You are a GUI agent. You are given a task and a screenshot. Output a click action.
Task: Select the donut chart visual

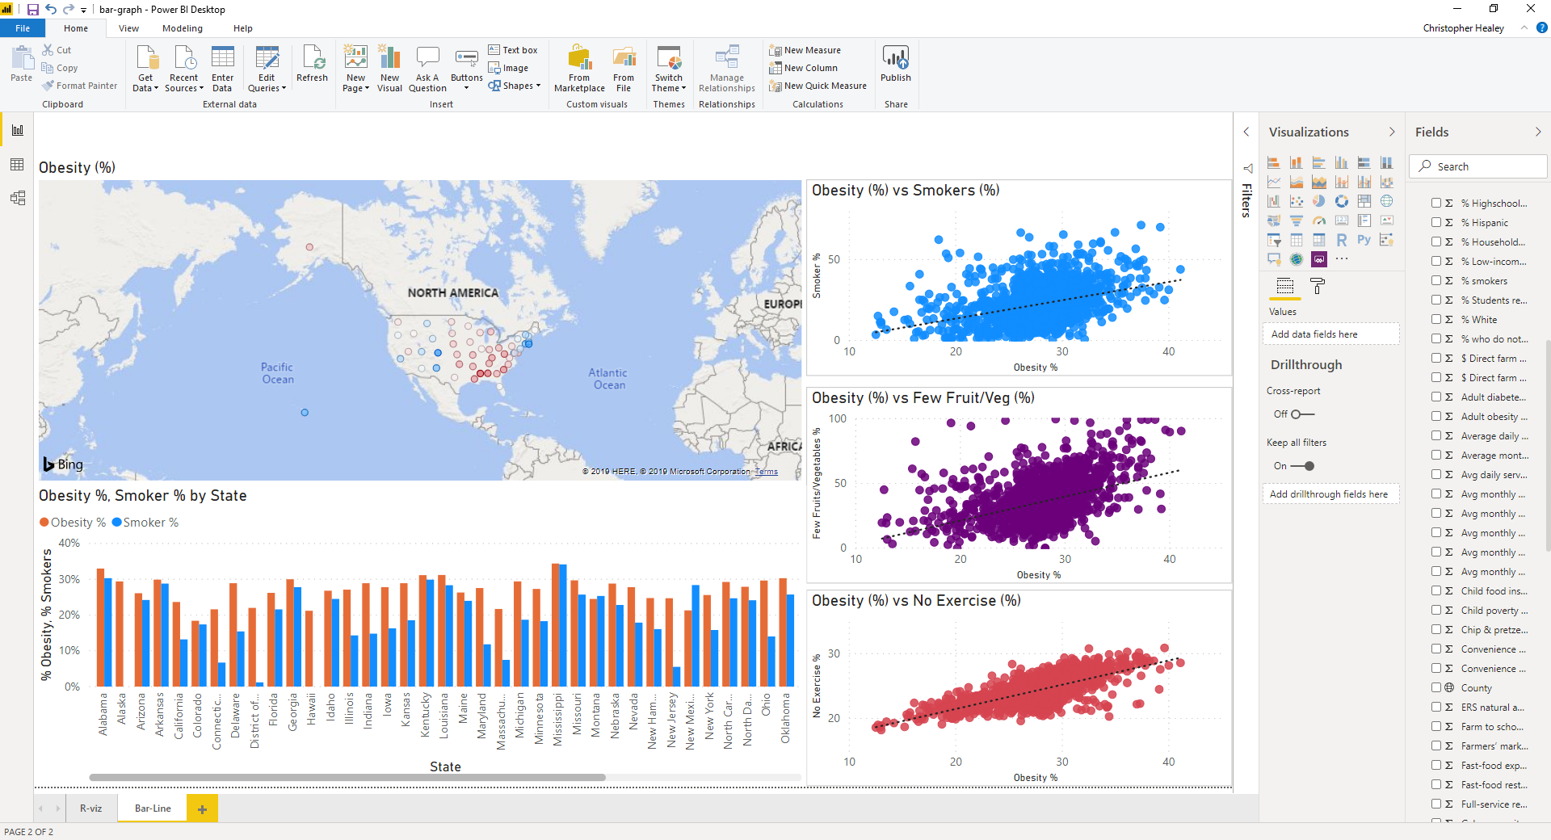[1342, 201]
